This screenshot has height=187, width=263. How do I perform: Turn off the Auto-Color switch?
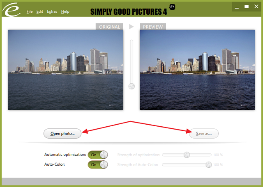click(x=98, y=164)
